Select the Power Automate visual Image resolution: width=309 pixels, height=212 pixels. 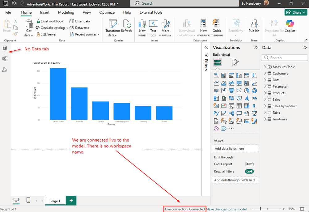(x=224, y=129)
